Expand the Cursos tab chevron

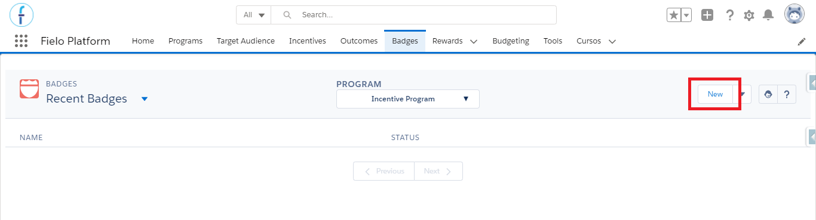point(612,42)
